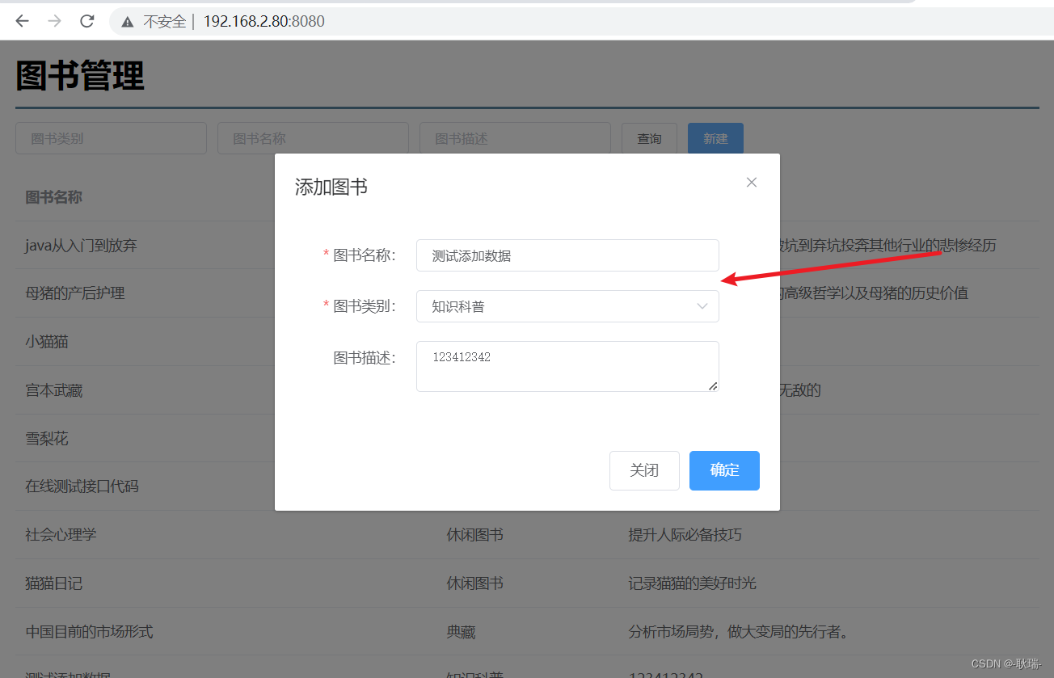Click the 图书名称 input in dialog
Screen dimensions: 1054x678
coord(567,255)
